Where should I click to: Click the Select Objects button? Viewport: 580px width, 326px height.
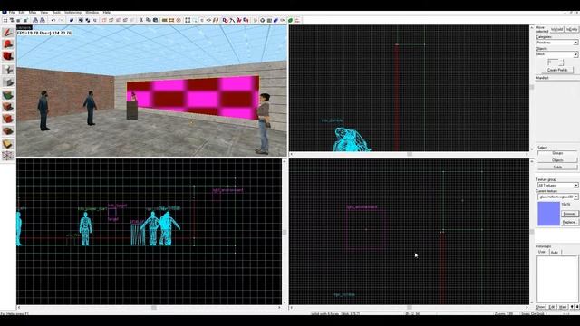coord(557,160)
